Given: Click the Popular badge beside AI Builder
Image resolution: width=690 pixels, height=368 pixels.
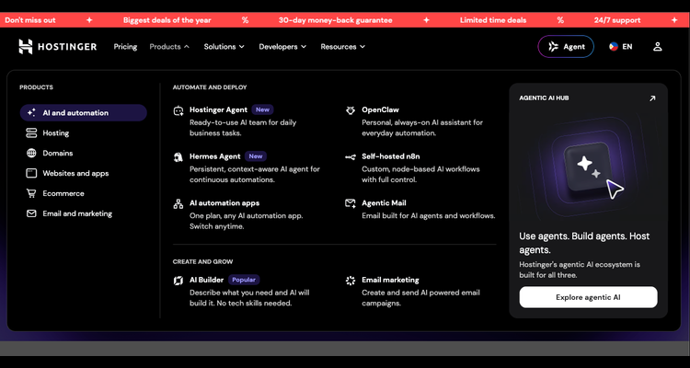Looking at the screenshot, I should [x=244, y=280].
